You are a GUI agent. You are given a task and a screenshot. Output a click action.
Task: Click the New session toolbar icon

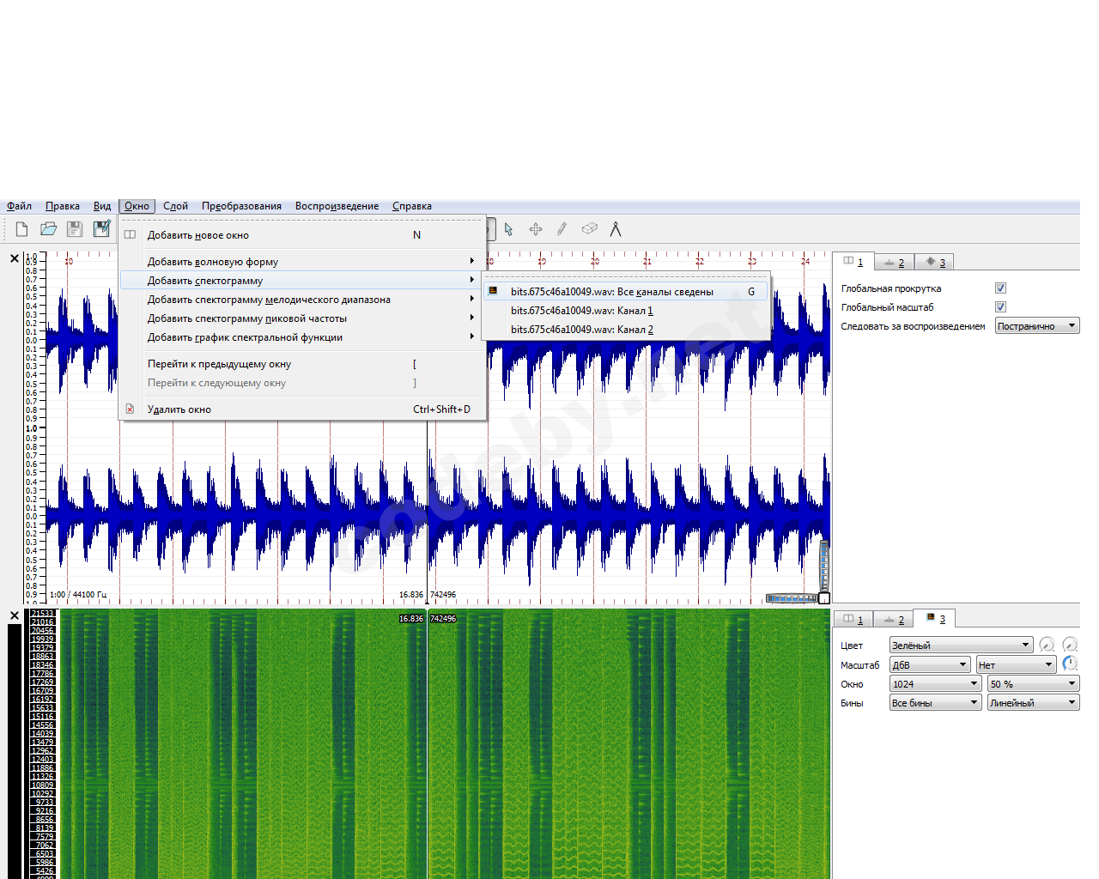pos(22,229)
